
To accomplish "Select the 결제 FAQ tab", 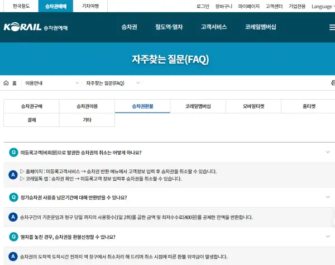I will point(31,120).
